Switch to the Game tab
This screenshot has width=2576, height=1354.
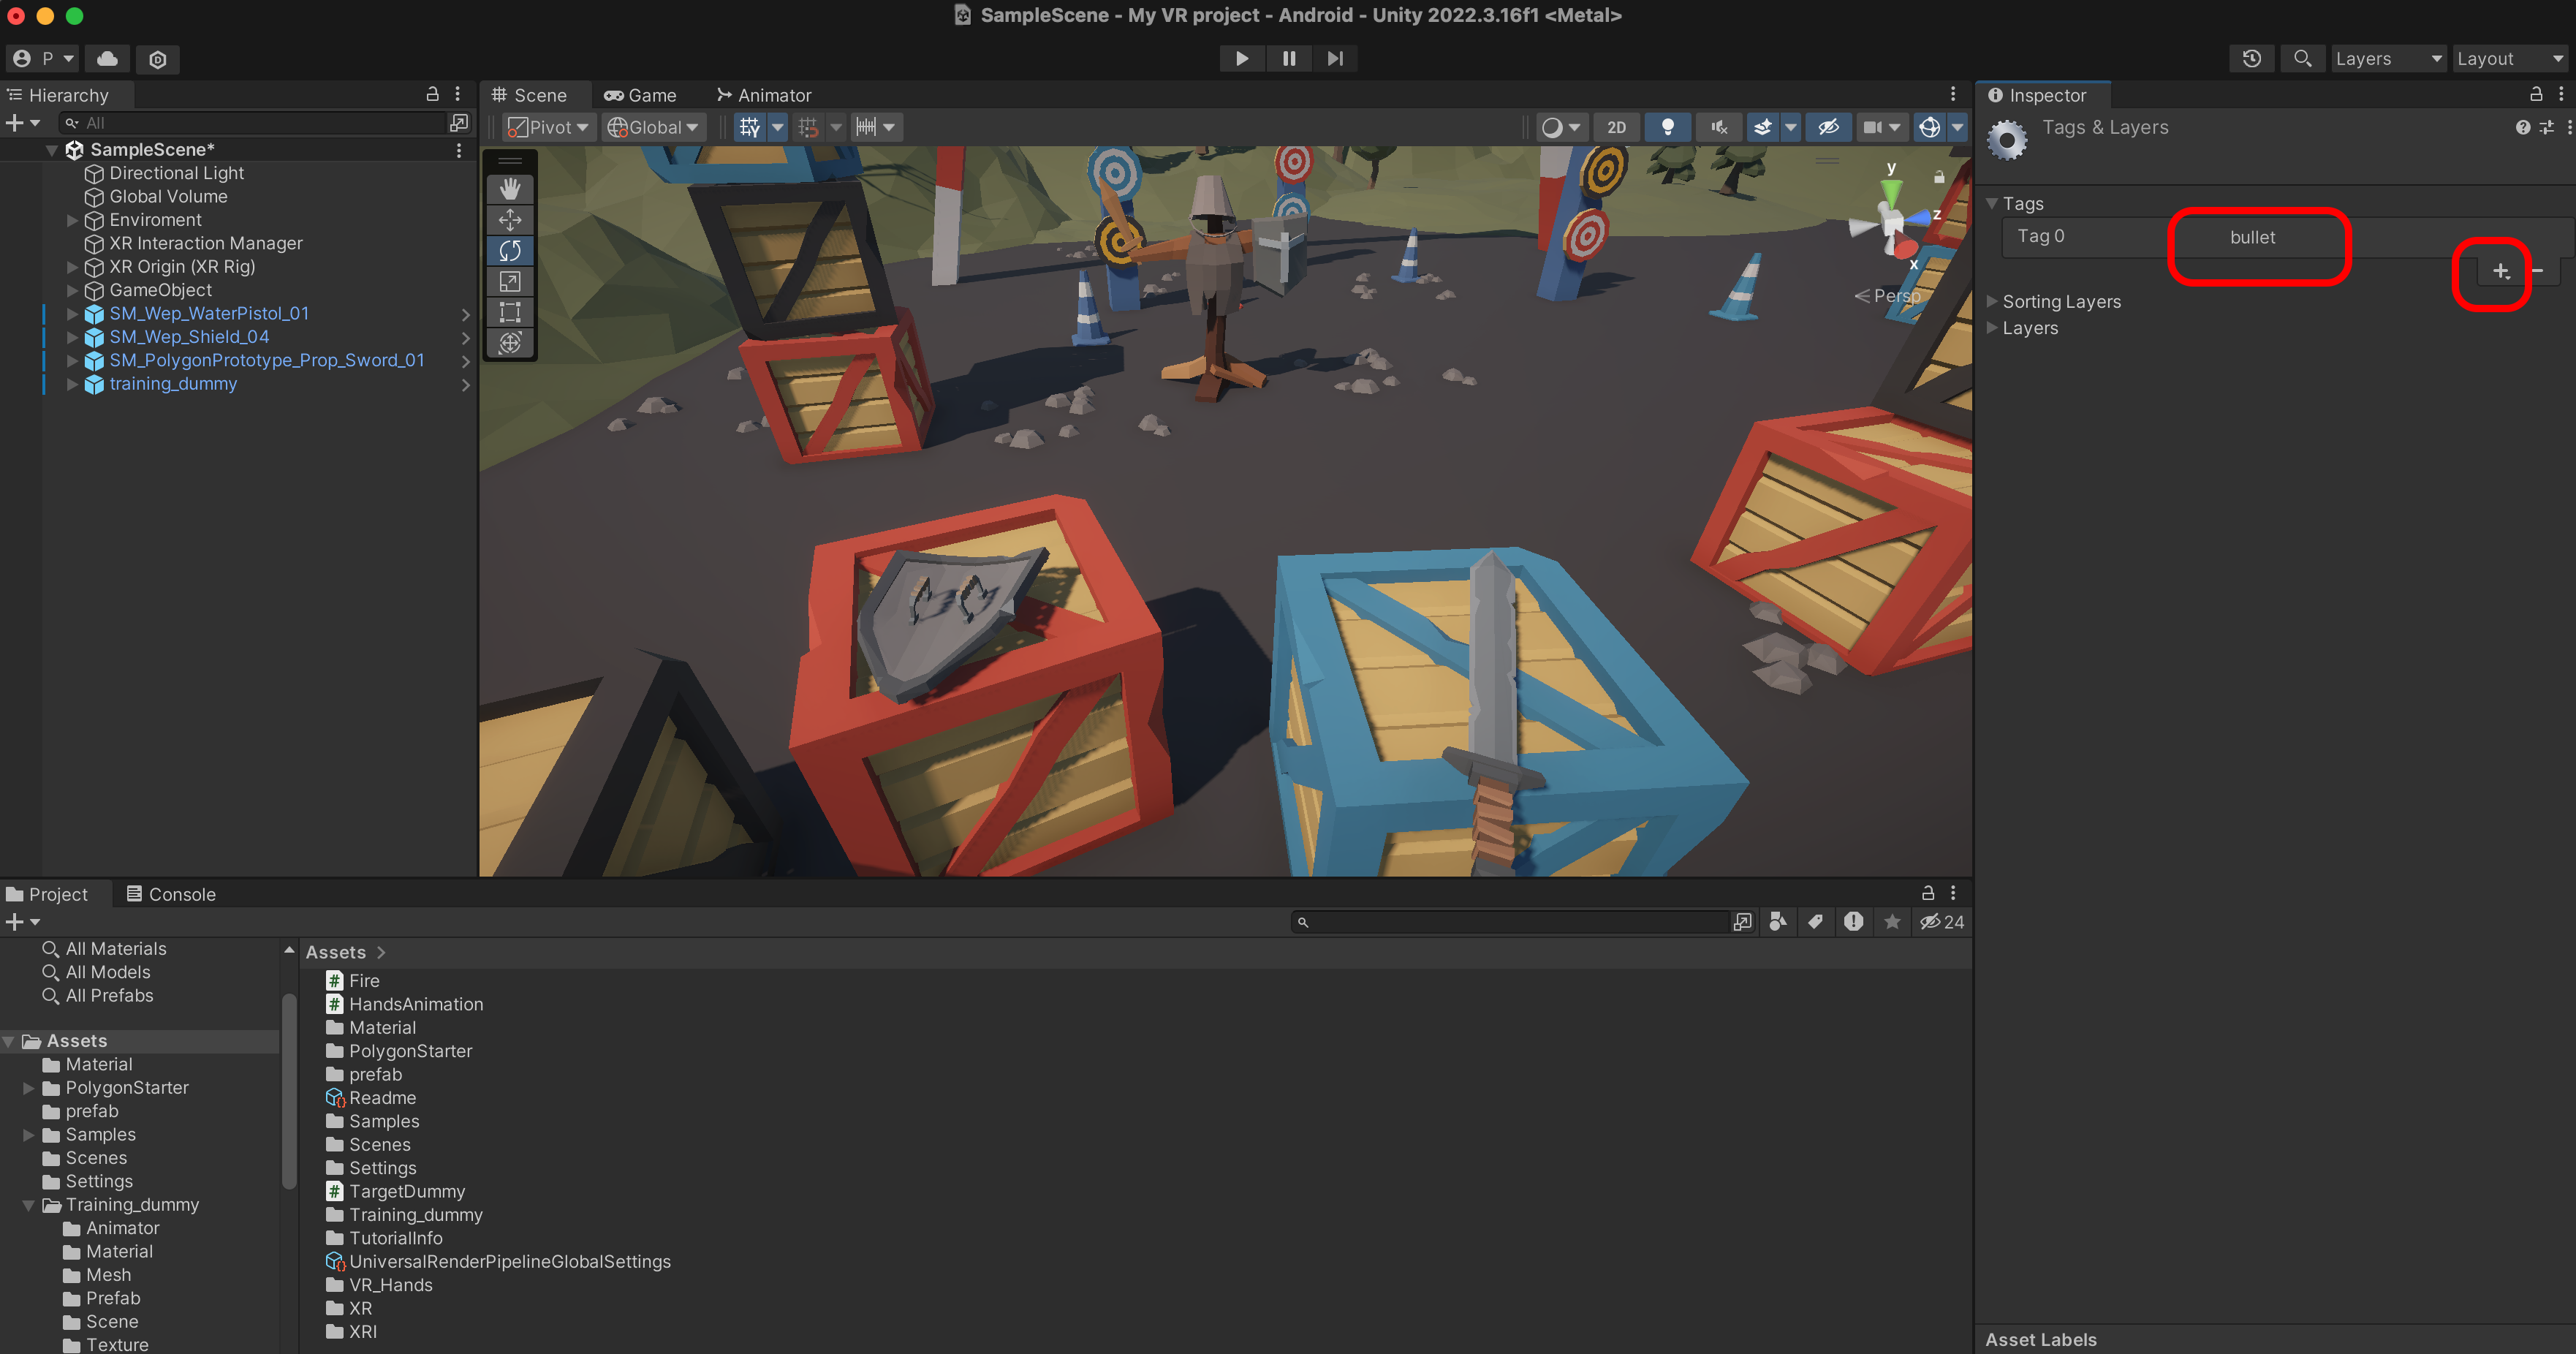(x=640, y=95)
